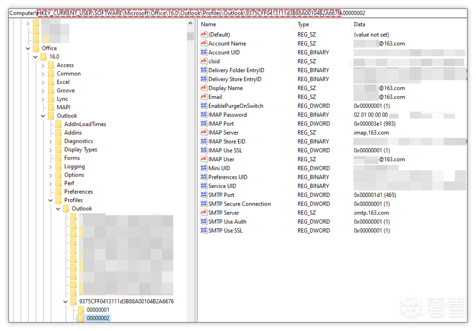Click the Service UID binary icon

pos(203,185)
